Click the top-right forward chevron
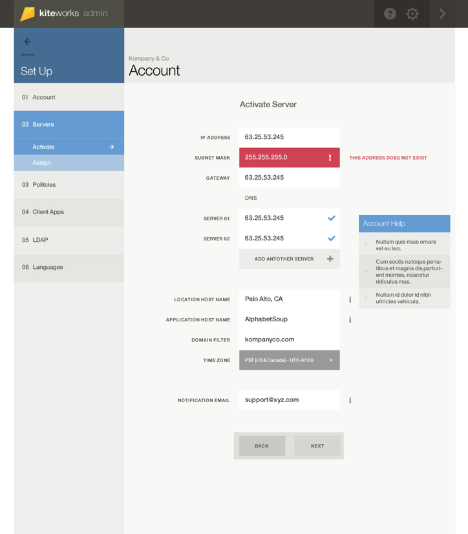This screenshot has width=468, height=534. (x=443, y=14)
